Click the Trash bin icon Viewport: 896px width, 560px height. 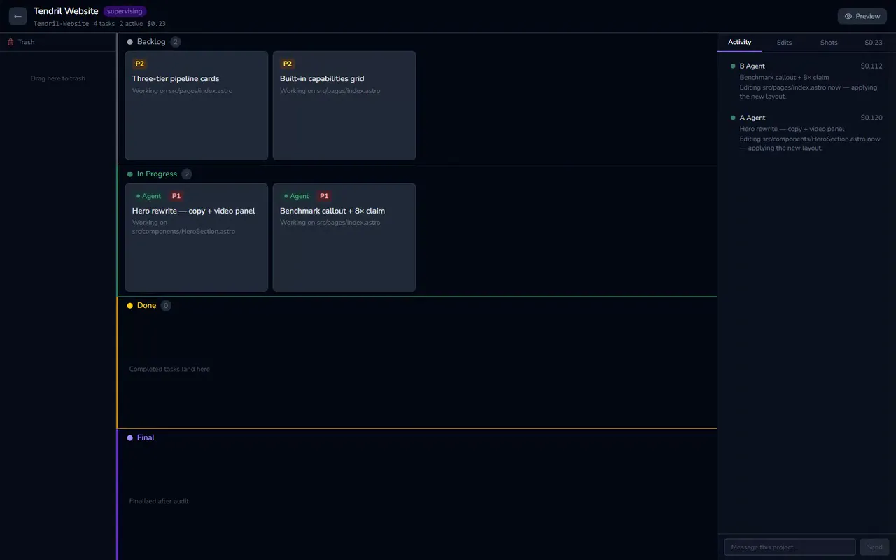[10, 42]
